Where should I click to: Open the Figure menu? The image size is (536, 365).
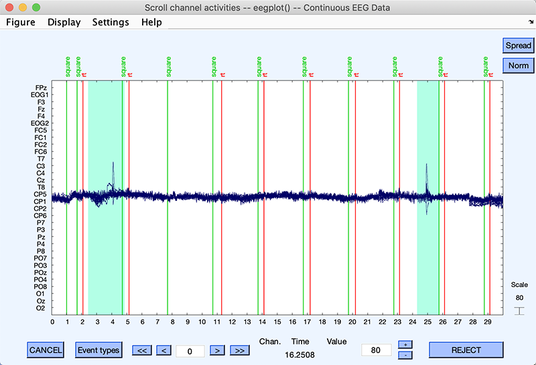pyautogui.click(x=21, y=22)
